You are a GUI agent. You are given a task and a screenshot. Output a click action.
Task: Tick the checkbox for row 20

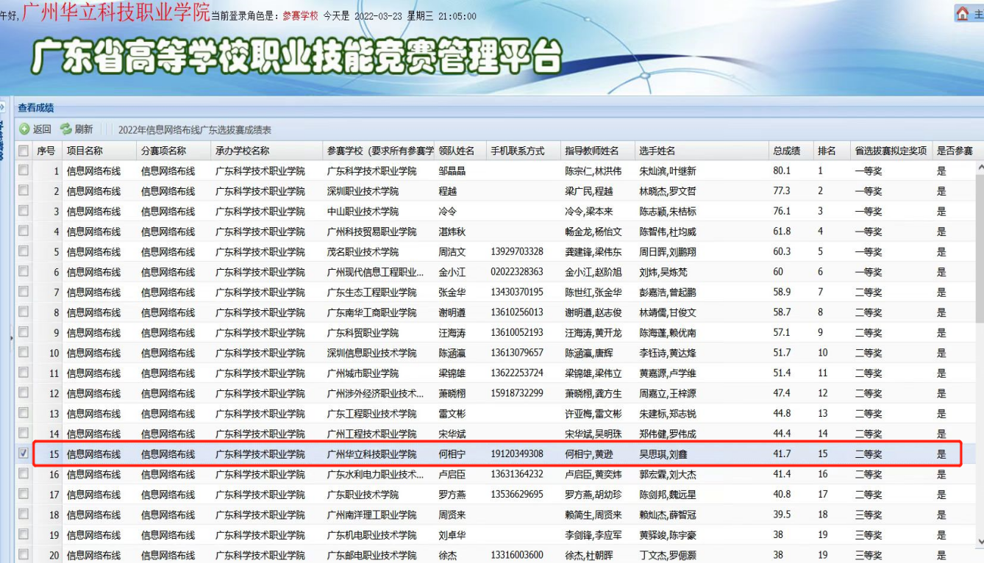[x=24, y=555]
